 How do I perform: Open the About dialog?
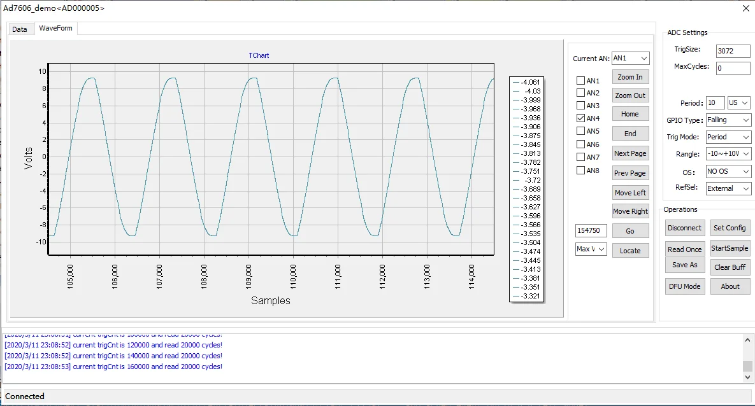point(730,286)
